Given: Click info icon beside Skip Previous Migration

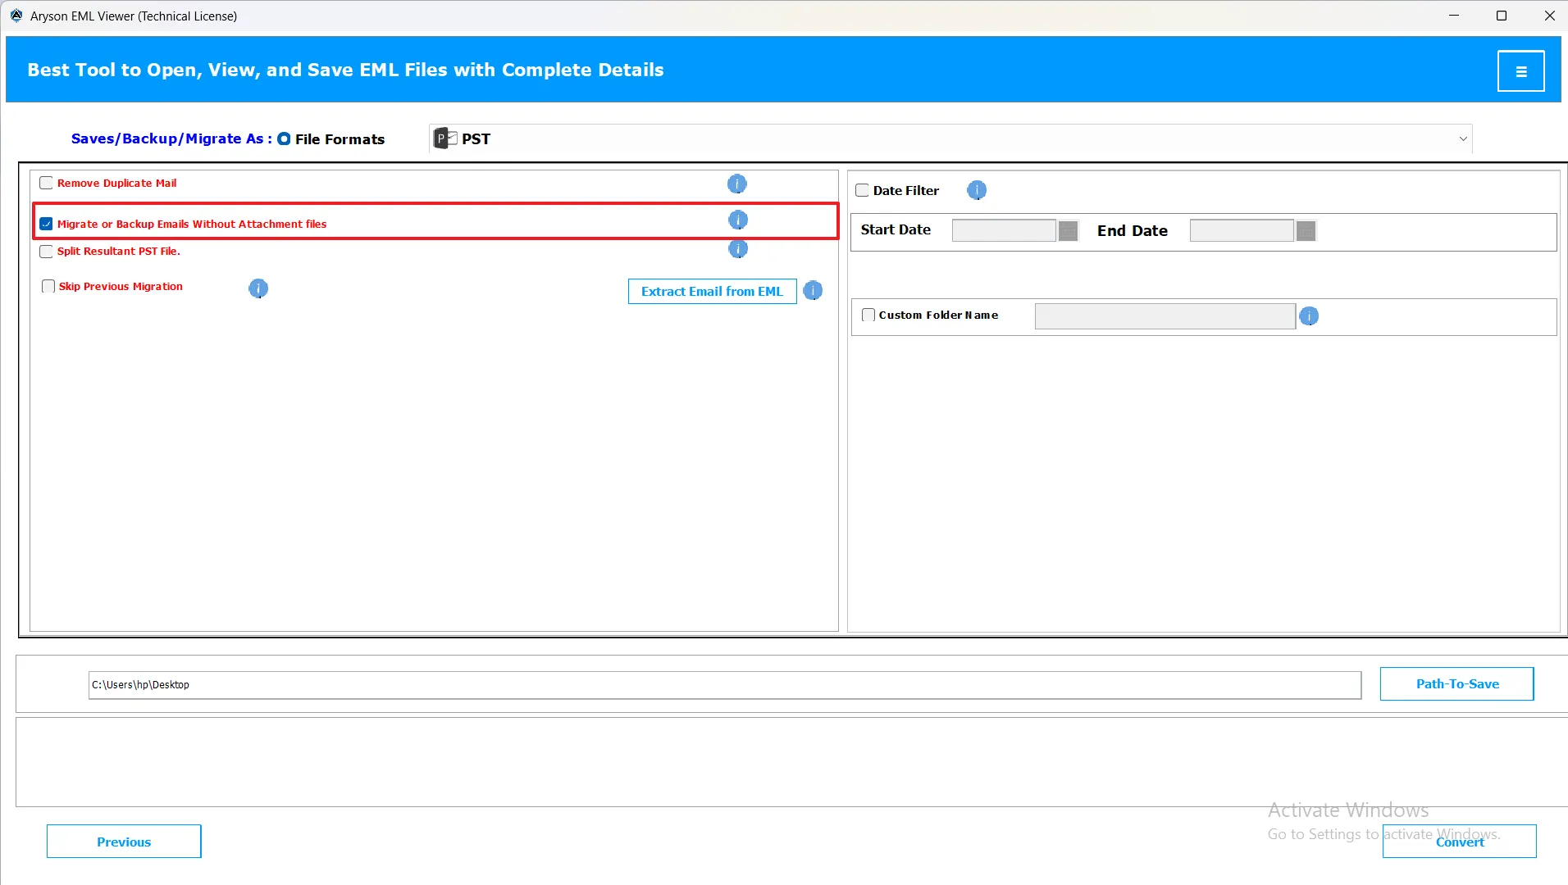Looking at the screenshot, I should click(258, 288).
